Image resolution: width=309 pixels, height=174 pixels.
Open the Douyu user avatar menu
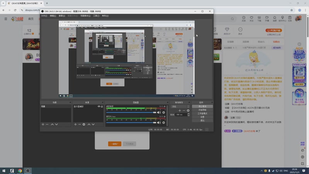pos(298,19)
